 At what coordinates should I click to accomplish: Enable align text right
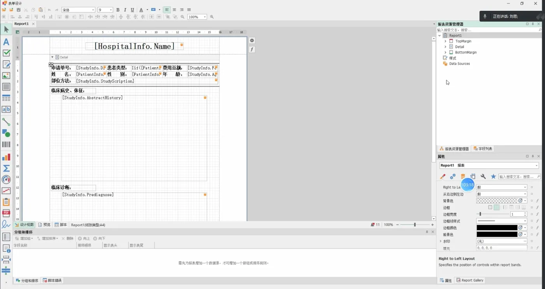coord(181,10)
